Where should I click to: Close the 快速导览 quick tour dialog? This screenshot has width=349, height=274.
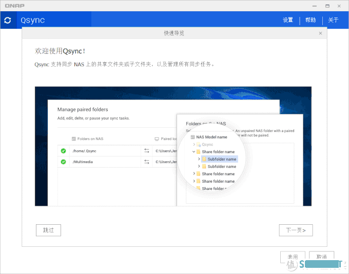click(x=320, y=33)
